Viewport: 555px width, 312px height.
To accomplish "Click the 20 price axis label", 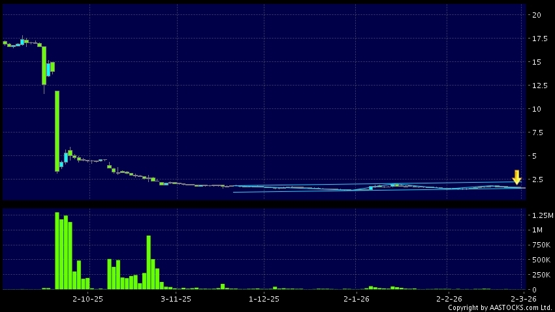I will tap(535, 15).
